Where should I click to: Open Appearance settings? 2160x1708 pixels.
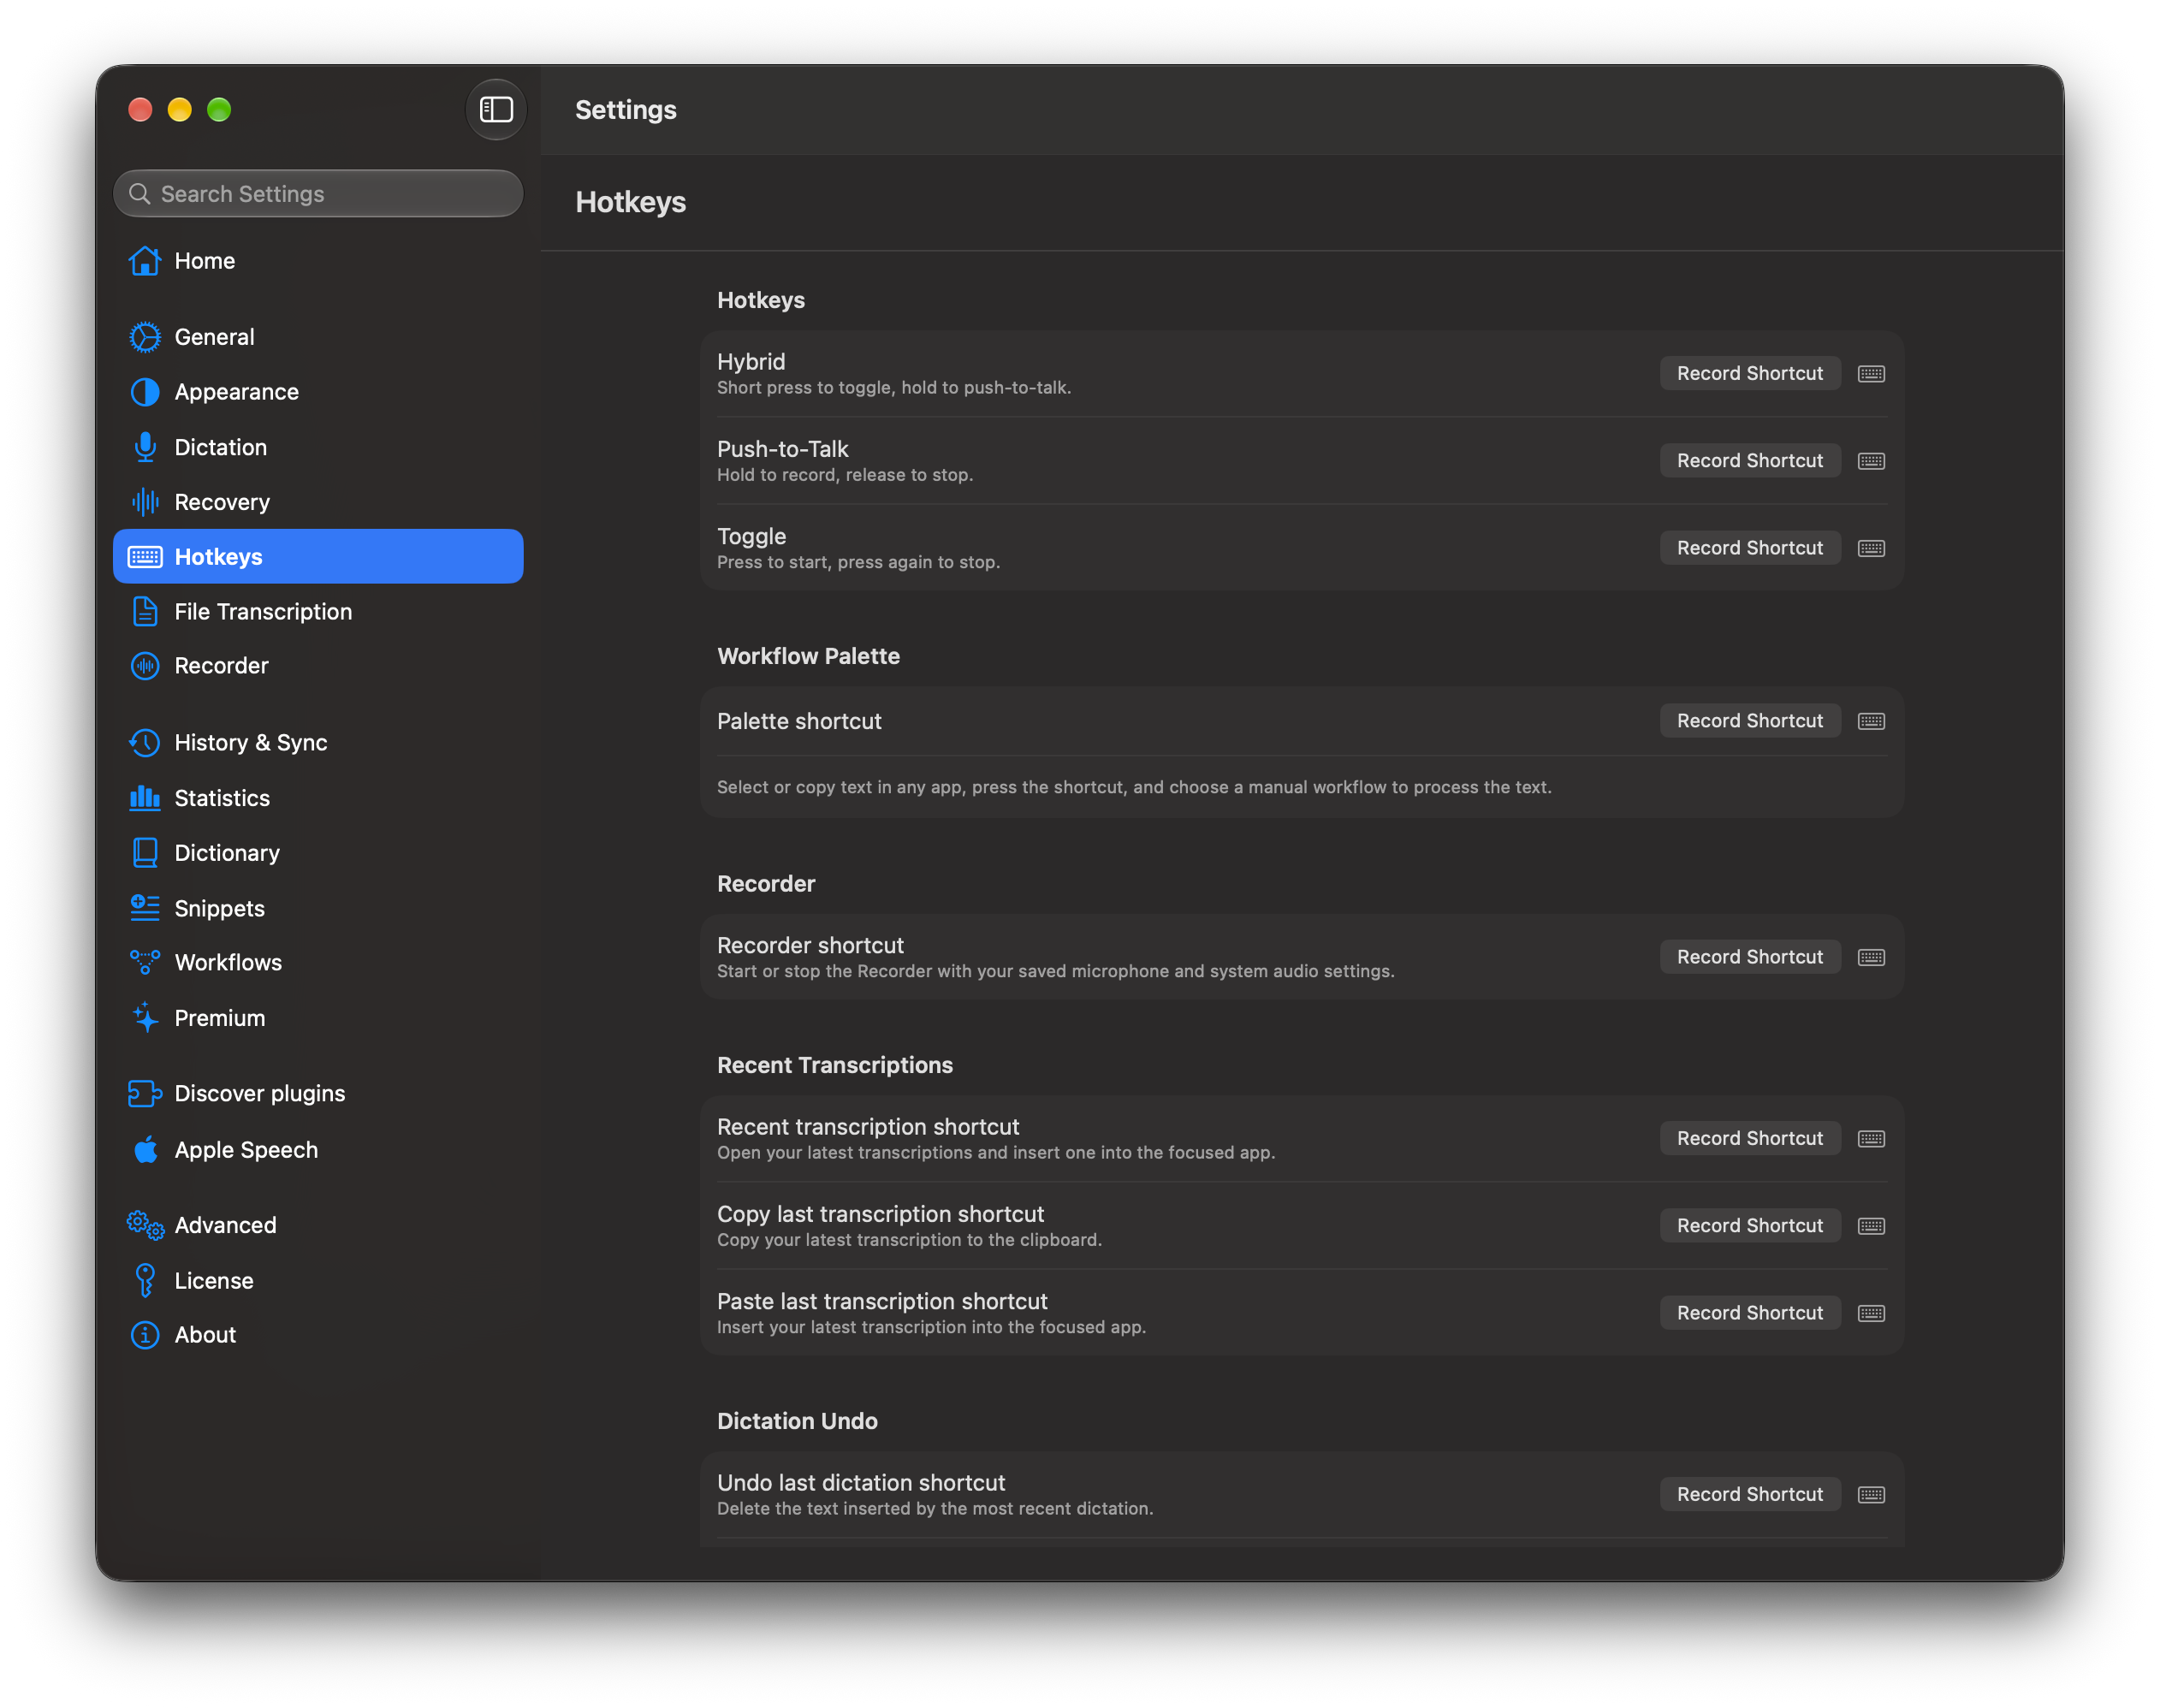[x=318, y=392]
